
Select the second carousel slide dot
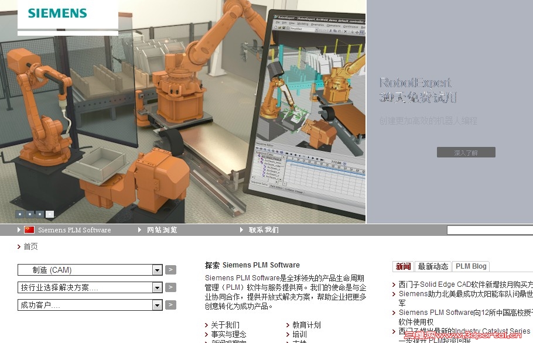coord(30,214)
